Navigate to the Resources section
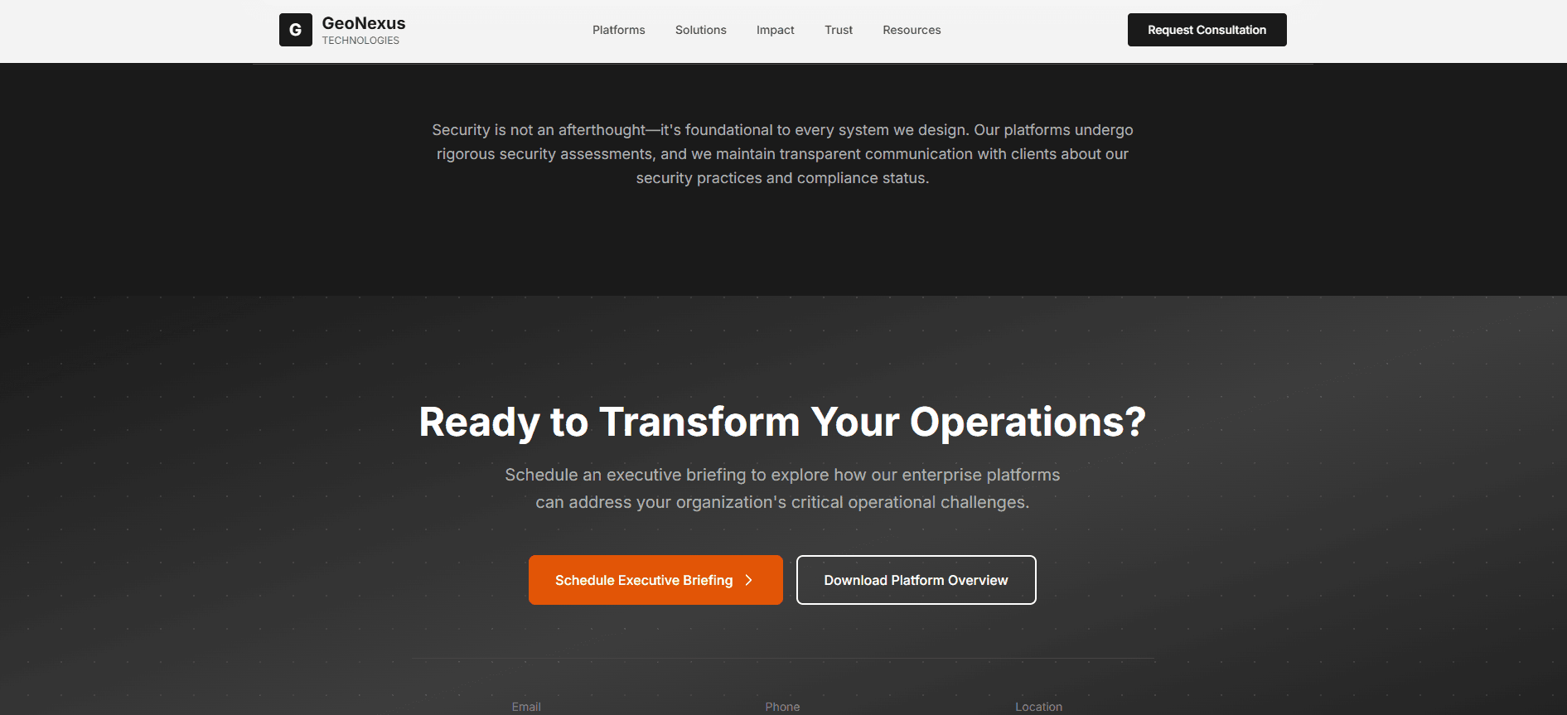Image resolution: width=1567 pixels, height=715 pixels. (912, 30)
